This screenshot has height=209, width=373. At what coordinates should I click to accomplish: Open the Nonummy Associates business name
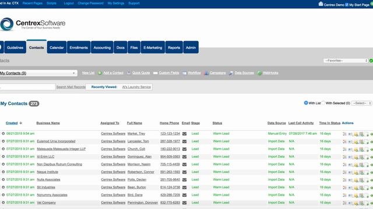tap(52, 195)
